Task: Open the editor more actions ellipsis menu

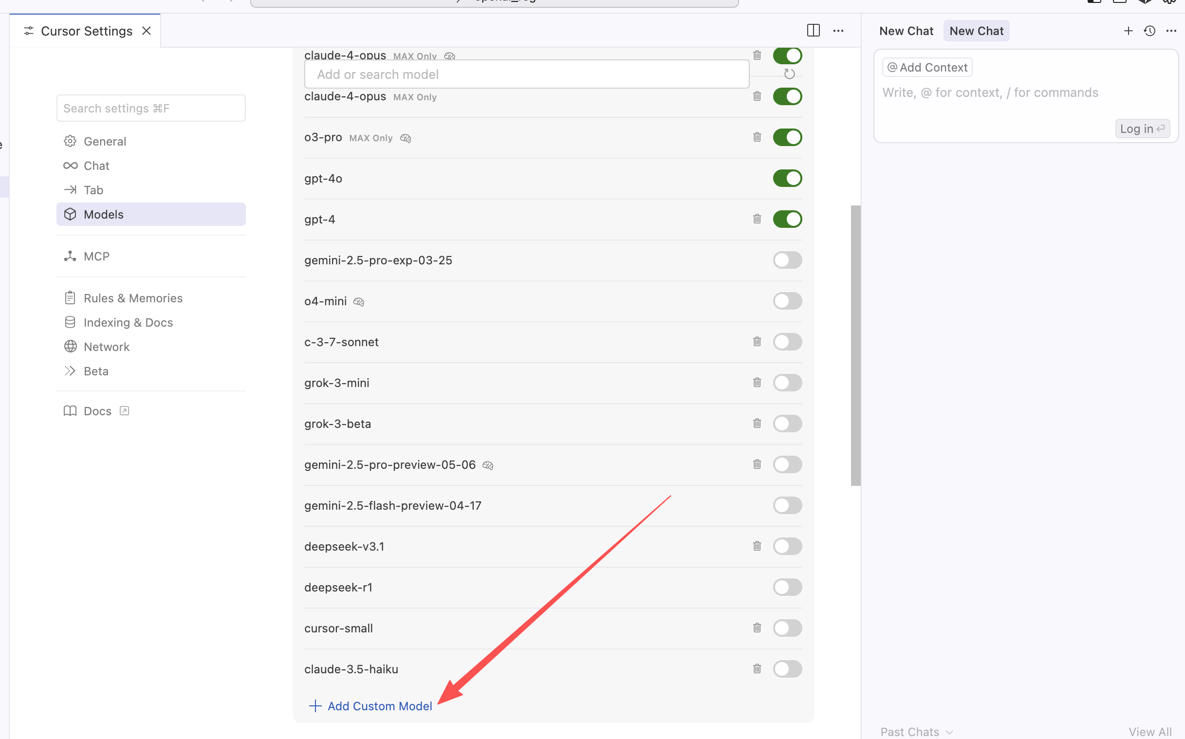Action: [838, 31]
